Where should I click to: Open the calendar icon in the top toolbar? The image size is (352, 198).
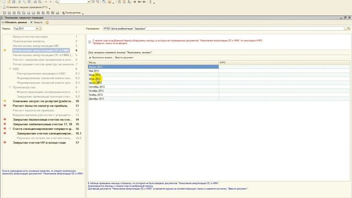(124, 2)
